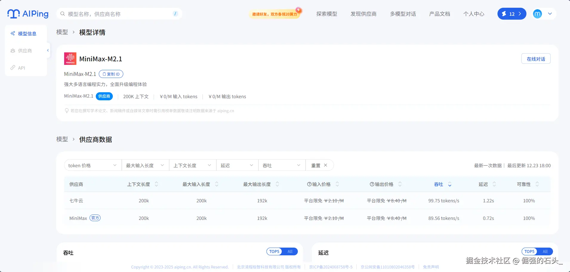Click the 输入价格 question mark icon
The image size is (570, 272).
click(x=309, y=184)
